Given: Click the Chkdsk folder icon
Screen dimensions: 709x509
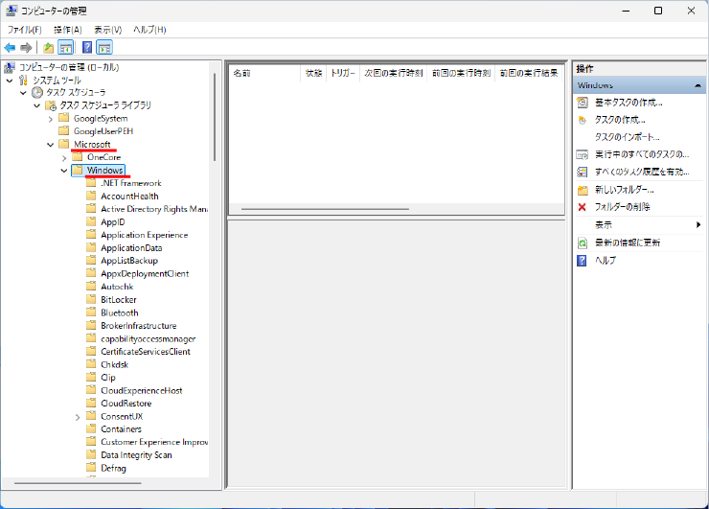Looking at the screenshot, I should pyautogui.click(x=91, y=364).
